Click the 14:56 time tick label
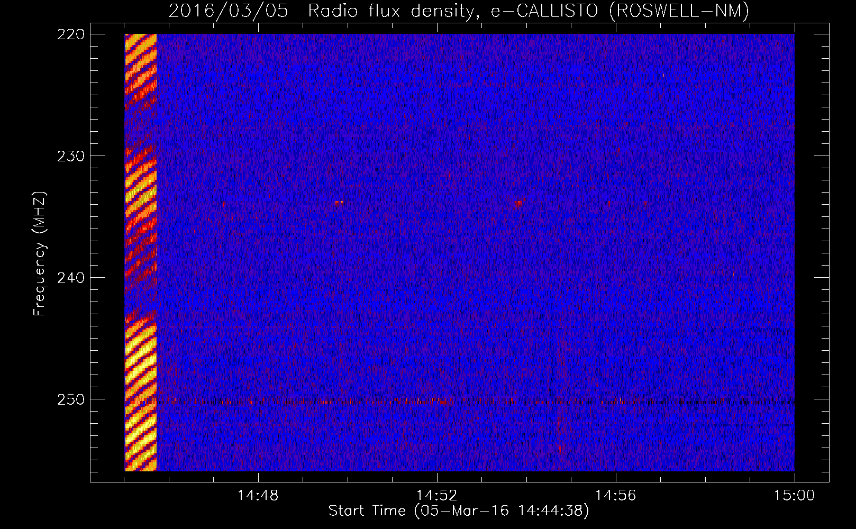Viewport: 856px width, 529px height. pyautogui.click(x=615, y=496)
